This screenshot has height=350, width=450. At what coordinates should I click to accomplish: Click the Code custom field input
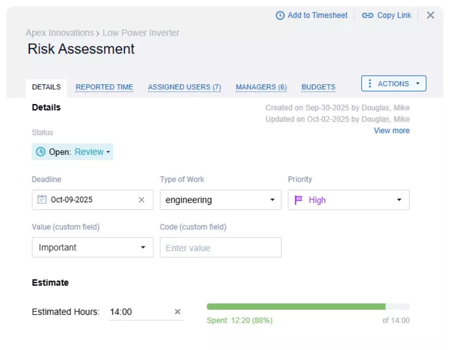coord(220,247)
